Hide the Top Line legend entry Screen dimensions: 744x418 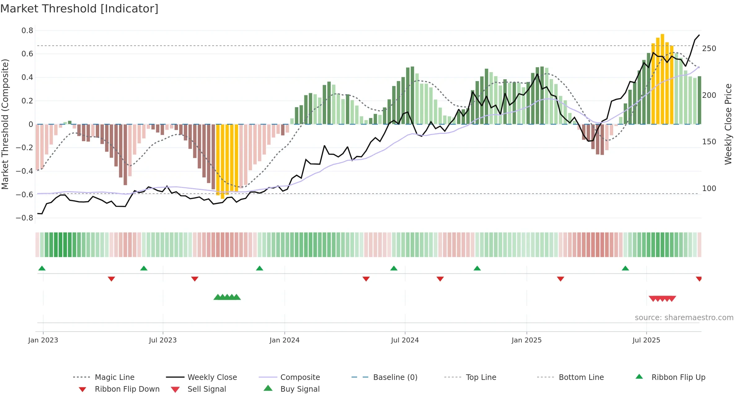470,377
